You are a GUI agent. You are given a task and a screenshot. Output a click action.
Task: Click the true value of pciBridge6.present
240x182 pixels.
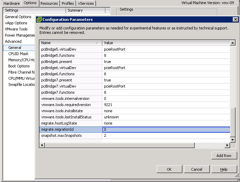[x=107, y=62]
